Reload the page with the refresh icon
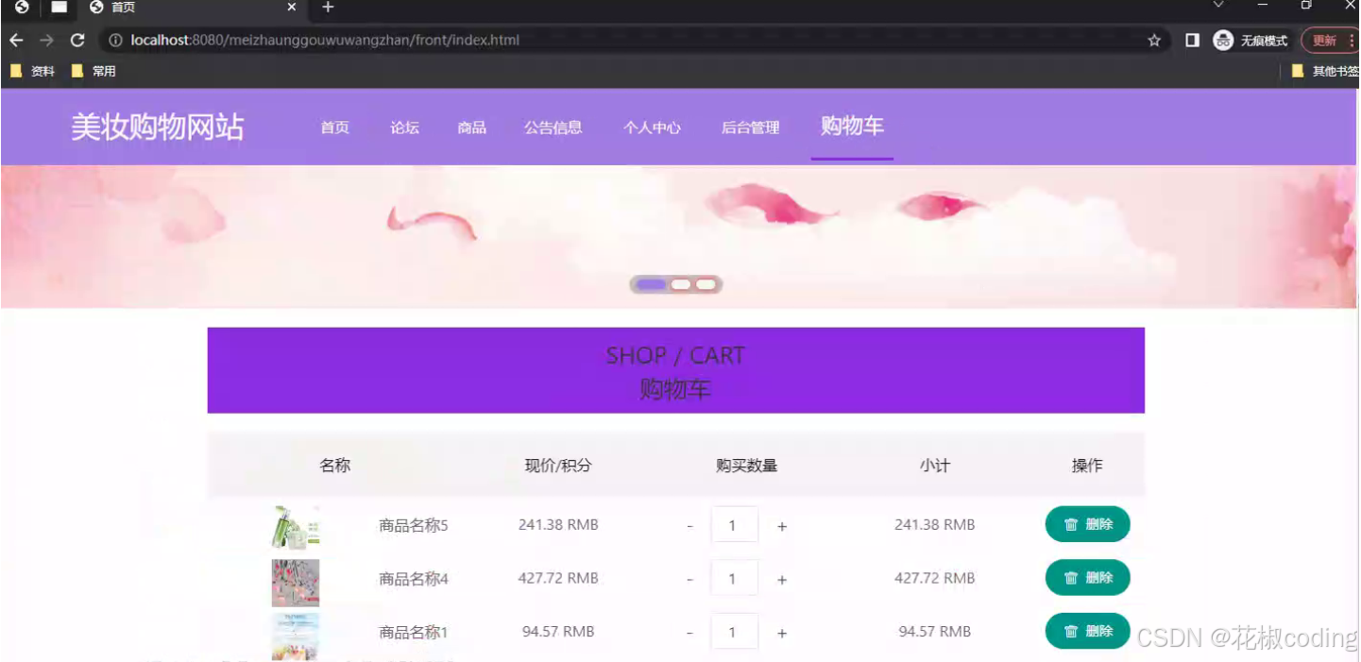The image size is (1361, 662). [x=77, y=40]
